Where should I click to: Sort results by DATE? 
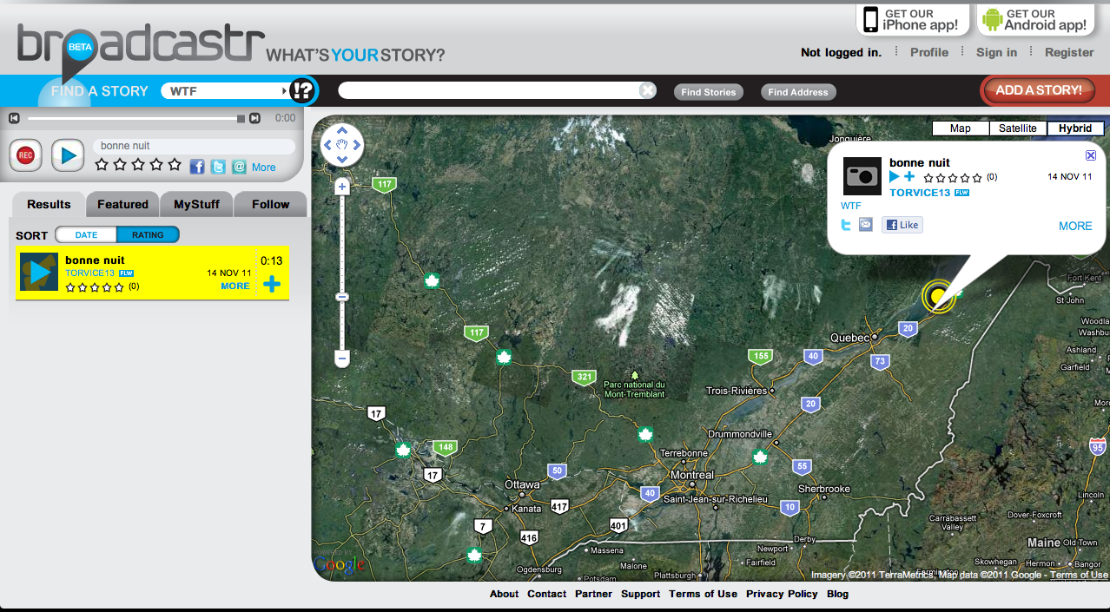86,234
